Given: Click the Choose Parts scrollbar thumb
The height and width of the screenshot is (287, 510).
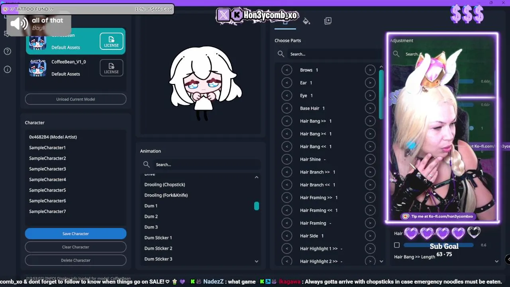Looking at the screenshot, I should point(381,94).
